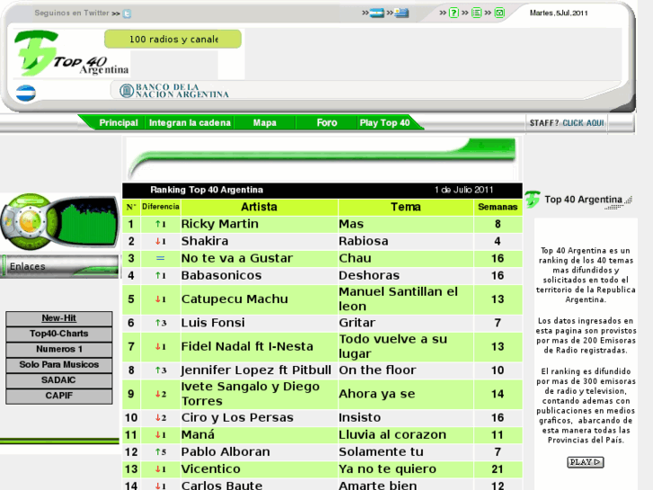Click STAFF? CLICK AQUI link
653x490 pixels.
point(567,123)
